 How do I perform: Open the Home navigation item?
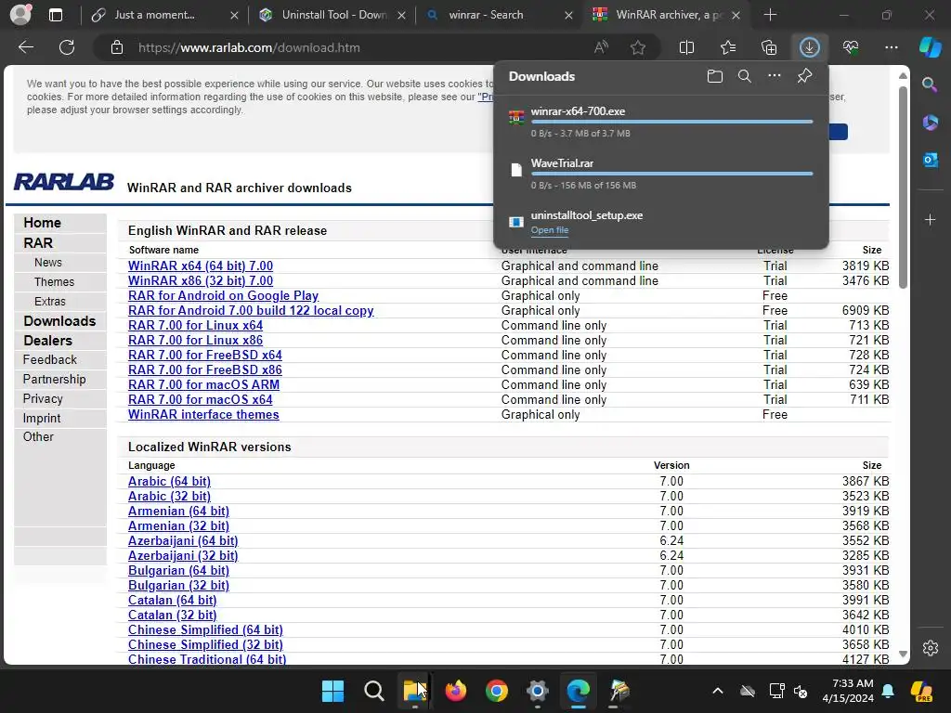(42, 223)
